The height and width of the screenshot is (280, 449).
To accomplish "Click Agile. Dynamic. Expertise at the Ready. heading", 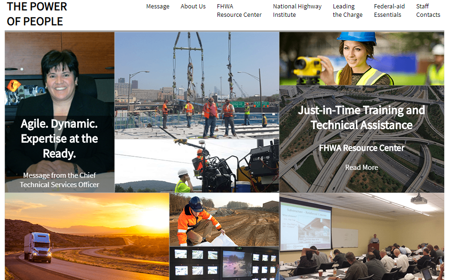I will point(59,138).
